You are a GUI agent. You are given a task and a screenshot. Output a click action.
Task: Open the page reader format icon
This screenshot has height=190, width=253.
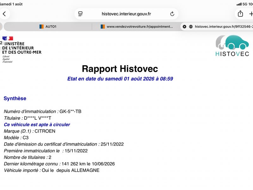[80, 14]
